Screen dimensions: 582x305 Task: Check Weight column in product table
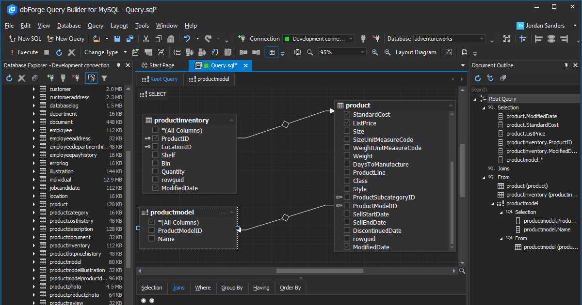pyautogui.click(x=347, y=156)
